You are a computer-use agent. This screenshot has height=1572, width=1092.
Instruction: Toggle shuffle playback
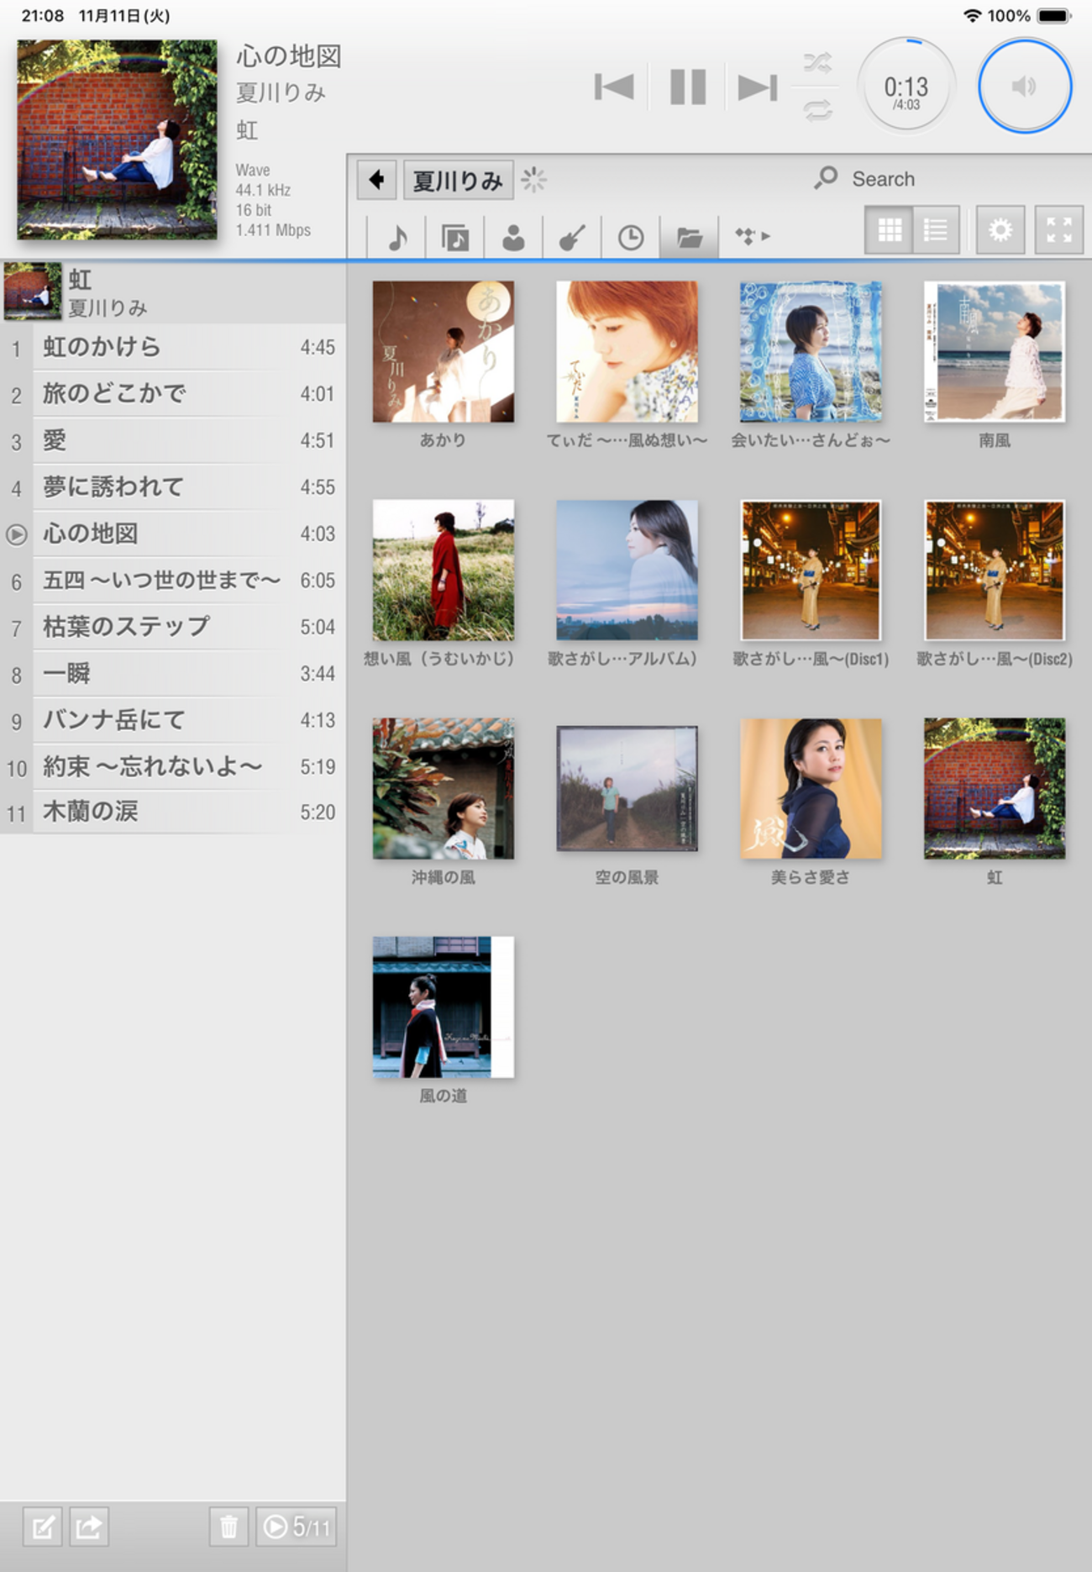coord(817,62)
